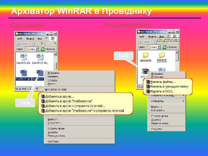
Task: Open Правка menu in right window
Action: click(x=152, y=37)
